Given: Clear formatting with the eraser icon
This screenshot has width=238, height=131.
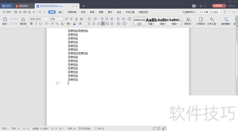Looking at the screenshot, I should 76,19.
